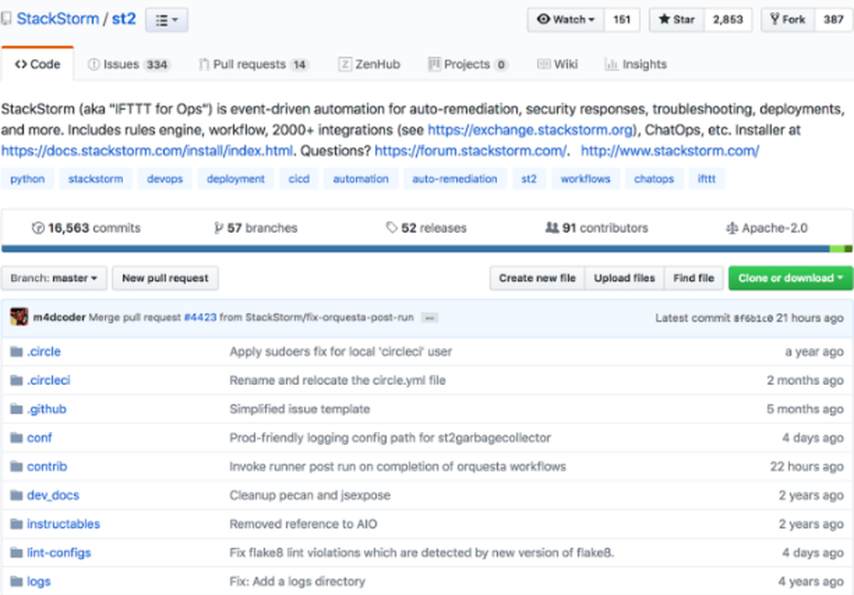Click the ifttt topic tag
This screenshot has height=595, width=854.
(x=706, y=179)
